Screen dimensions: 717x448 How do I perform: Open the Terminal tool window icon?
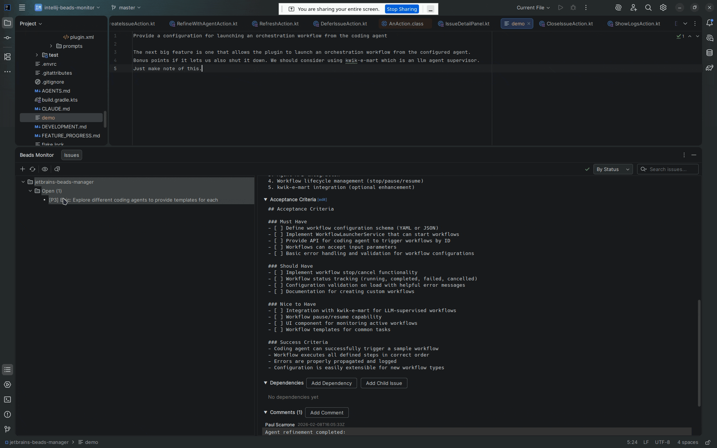[x=7, y=399]
